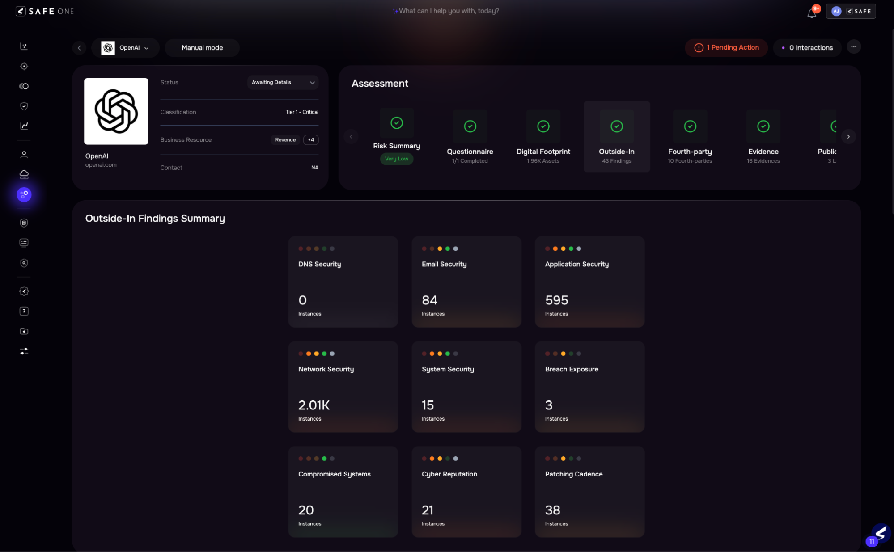Screen dimensions: 894x552
Task: Open the OpenAI vendor selector dropdown
Action: (x=125, y=48)
